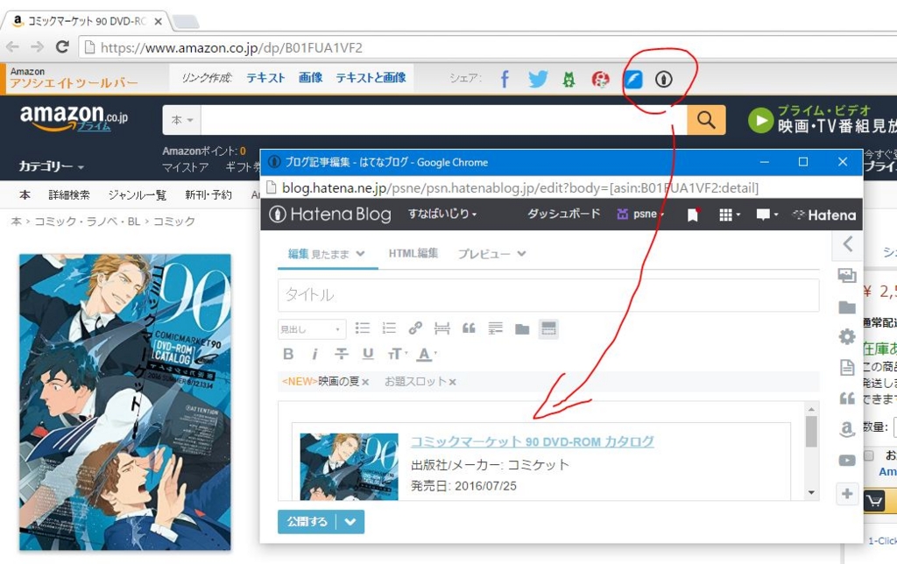Click the amazon.co.jp logo
This screenshot has width=897, height=564.
coord(74,117)
